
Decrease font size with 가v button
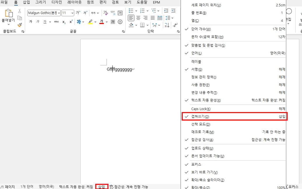pyautogui.click(x=85, y=13)
